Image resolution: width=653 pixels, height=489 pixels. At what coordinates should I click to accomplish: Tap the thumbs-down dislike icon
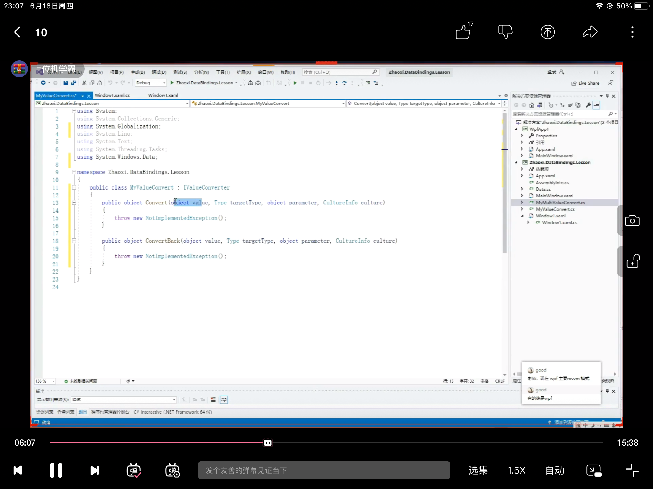(505, 32)
